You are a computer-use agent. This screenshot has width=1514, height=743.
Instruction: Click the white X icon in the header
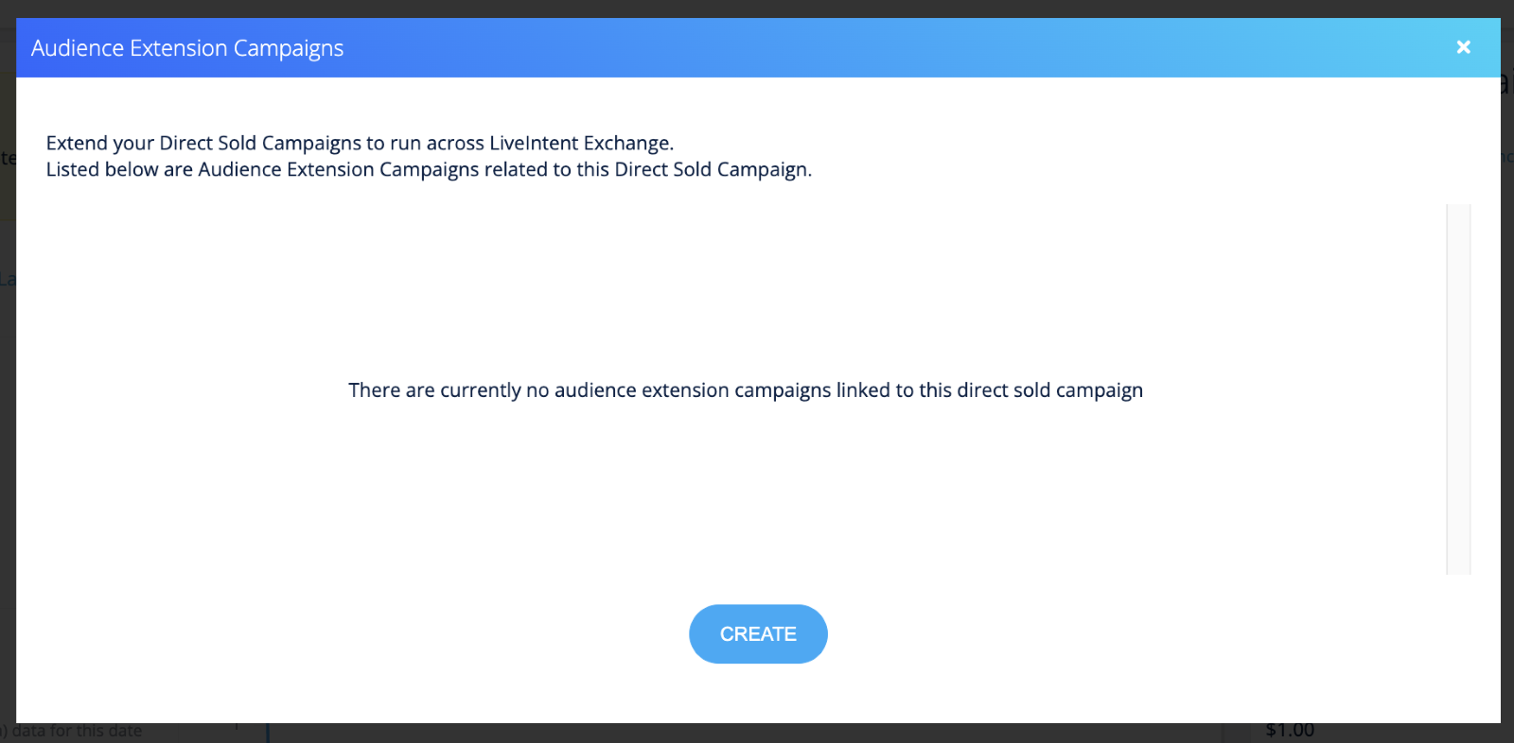1463,47
